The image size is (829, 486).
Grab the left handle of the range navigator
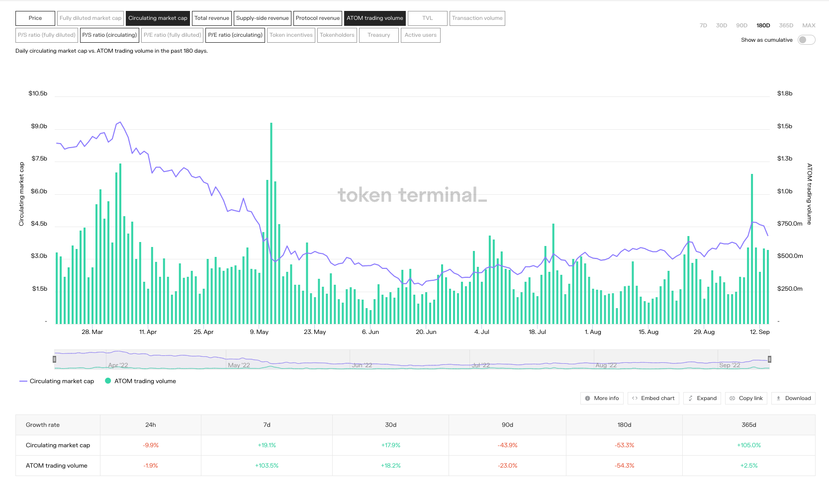[x=55, y=359]
